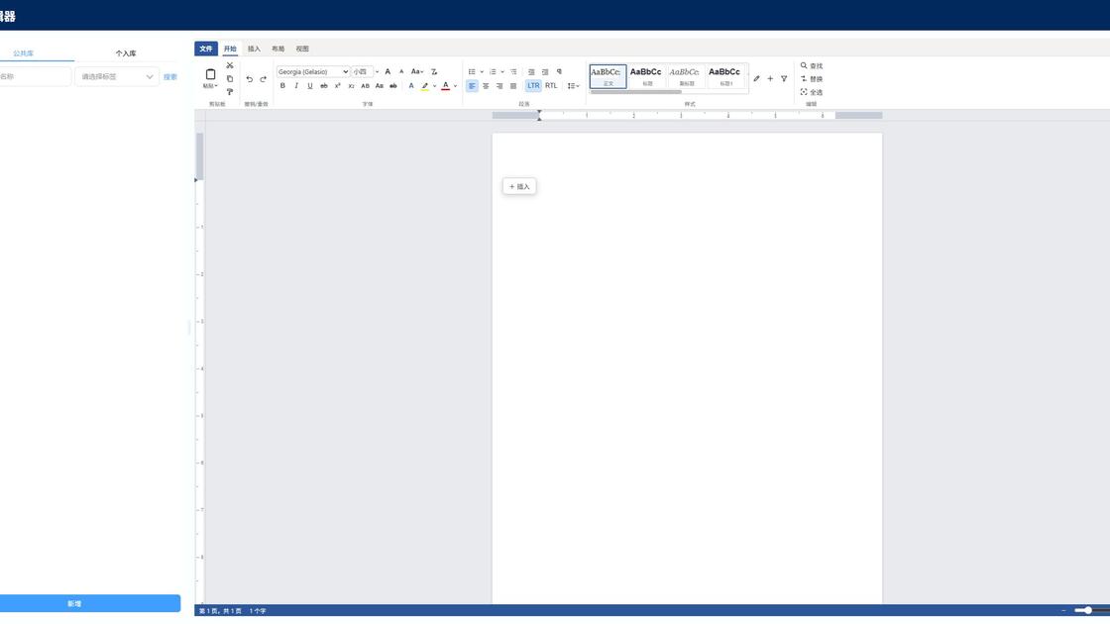Open the Aa change case dropdown
The width and height of the screenshot is (1110, 624).
point(417,71)
